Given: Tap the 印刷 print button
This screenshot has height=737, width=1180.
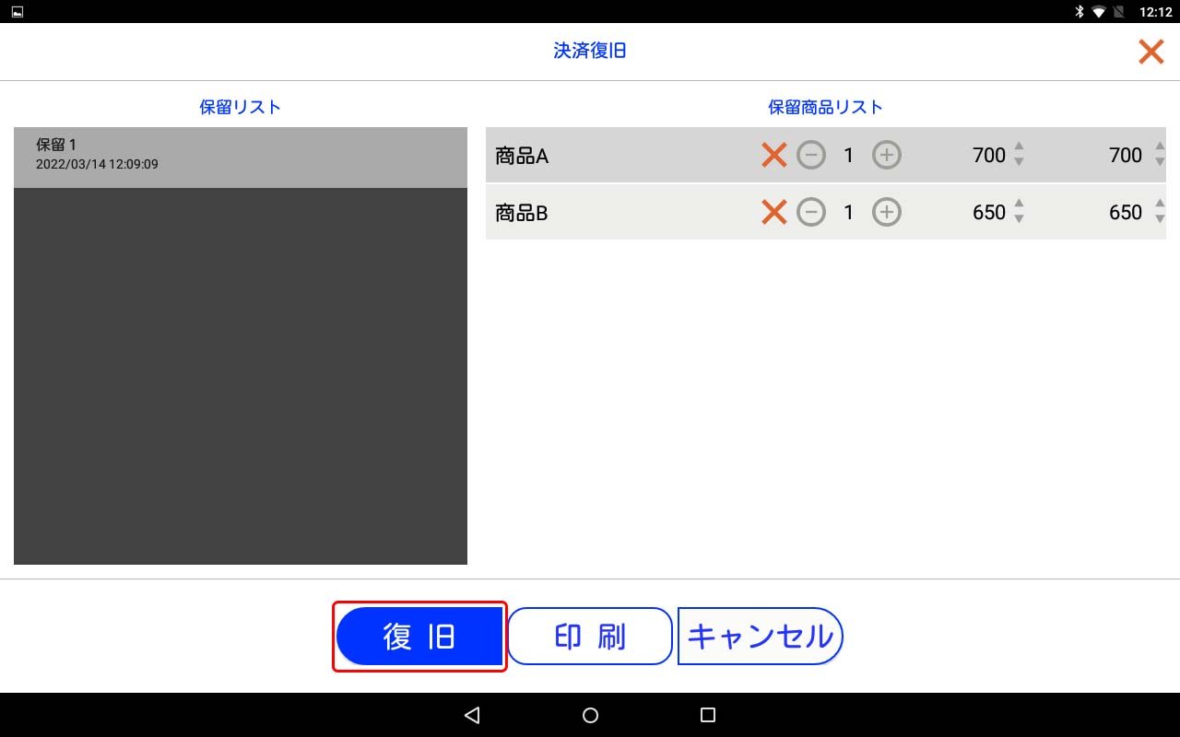Looking at the screenshot, I should coord(590,637).
